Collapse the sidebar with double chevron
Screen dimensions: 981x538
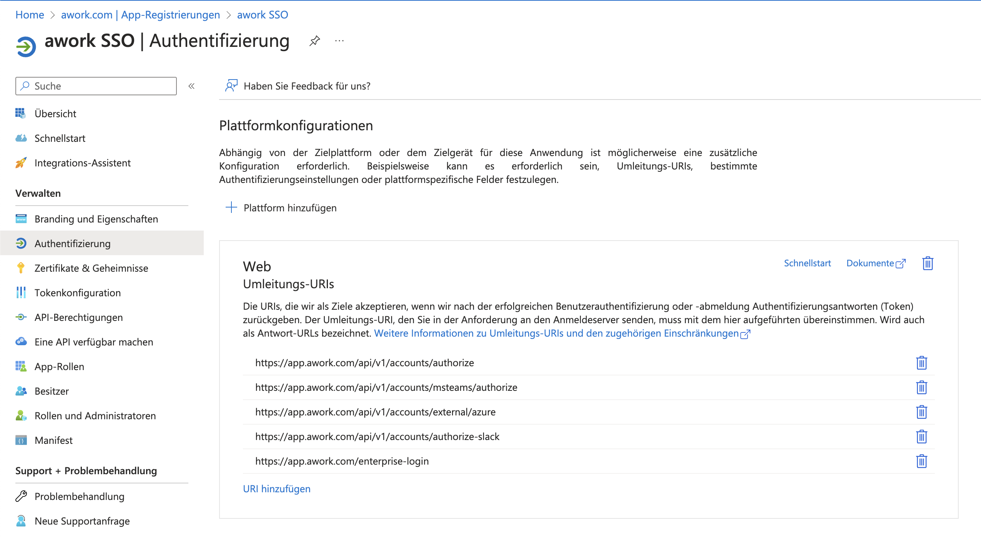(x=191, y=86)
